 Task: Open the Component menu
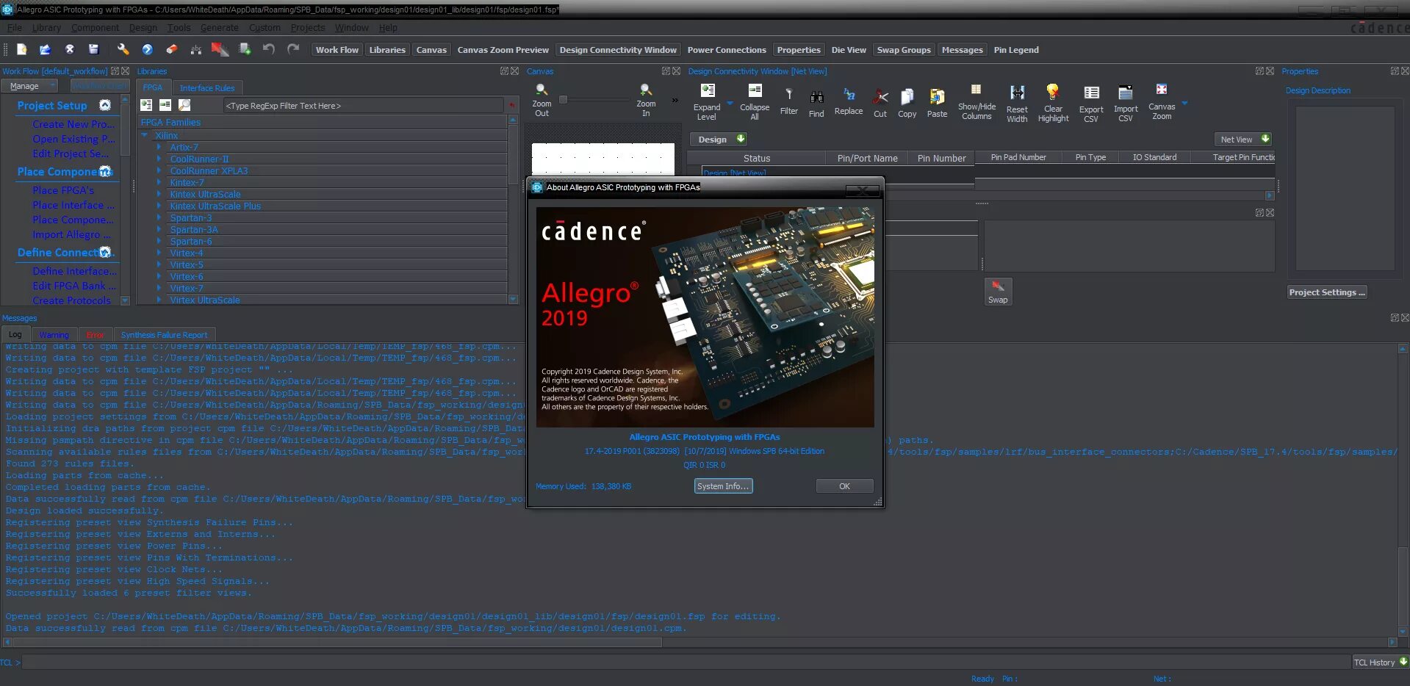point(95,27)
